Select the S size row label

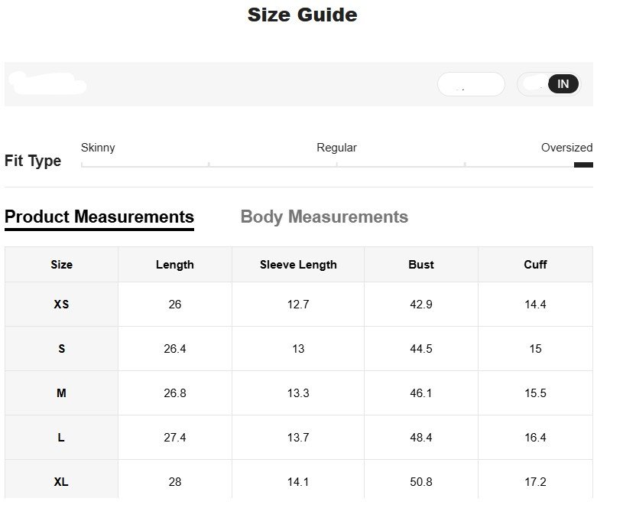point(62,349)
